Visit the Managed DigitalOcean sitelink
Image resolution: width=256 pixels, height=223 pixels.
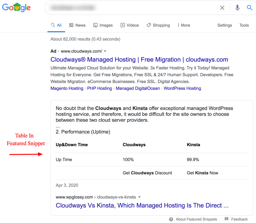[x=138, y=88]
